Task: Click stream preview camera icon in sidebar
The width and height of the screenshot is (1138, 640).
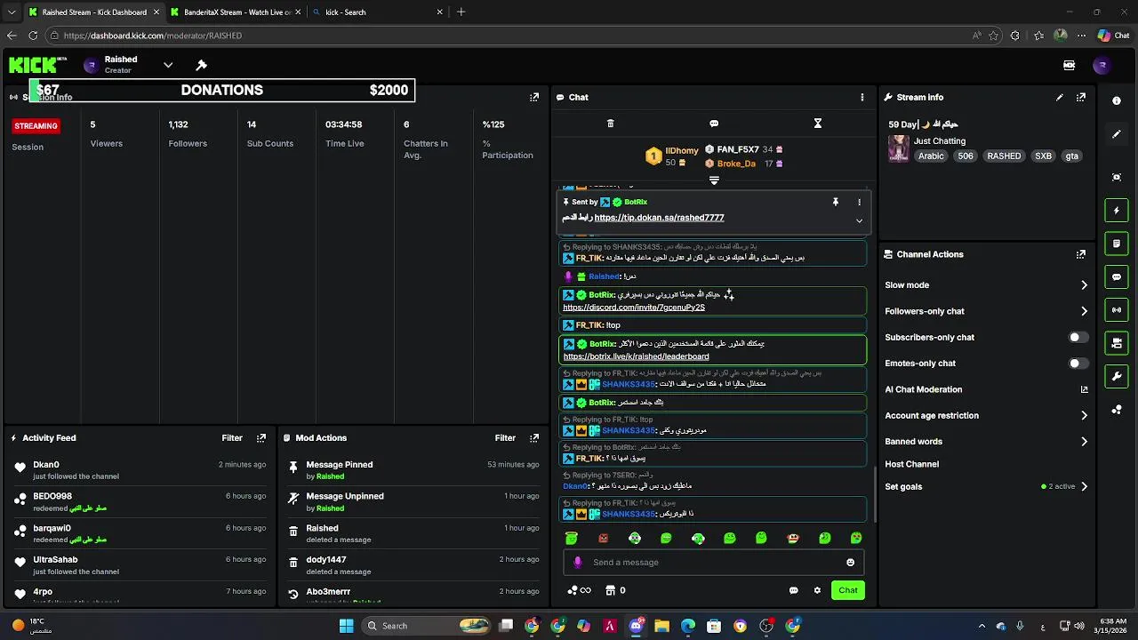Action: (x=1117, y=177)
